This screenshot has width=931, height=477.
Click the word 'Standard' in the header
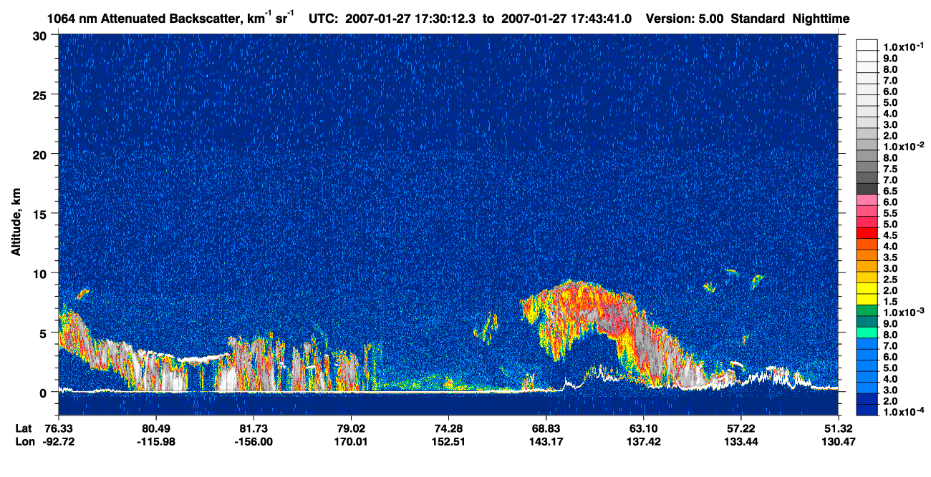(758, 18)
